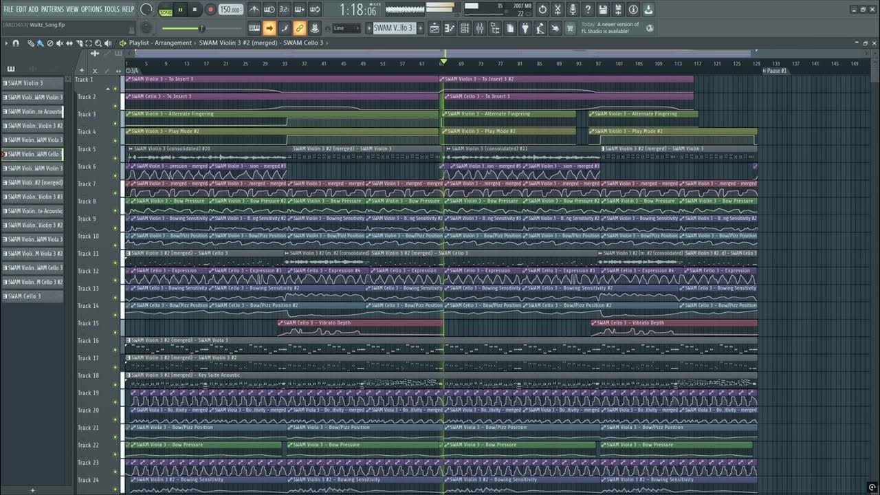The width and height of the screenshot is (880, 495).
Task: Collapse Track 1 group arrow
Action: coord(107,88)
